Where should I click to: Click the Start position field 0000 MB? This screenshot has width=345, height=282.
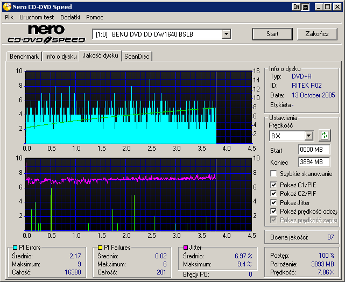(x=314, y=150)
